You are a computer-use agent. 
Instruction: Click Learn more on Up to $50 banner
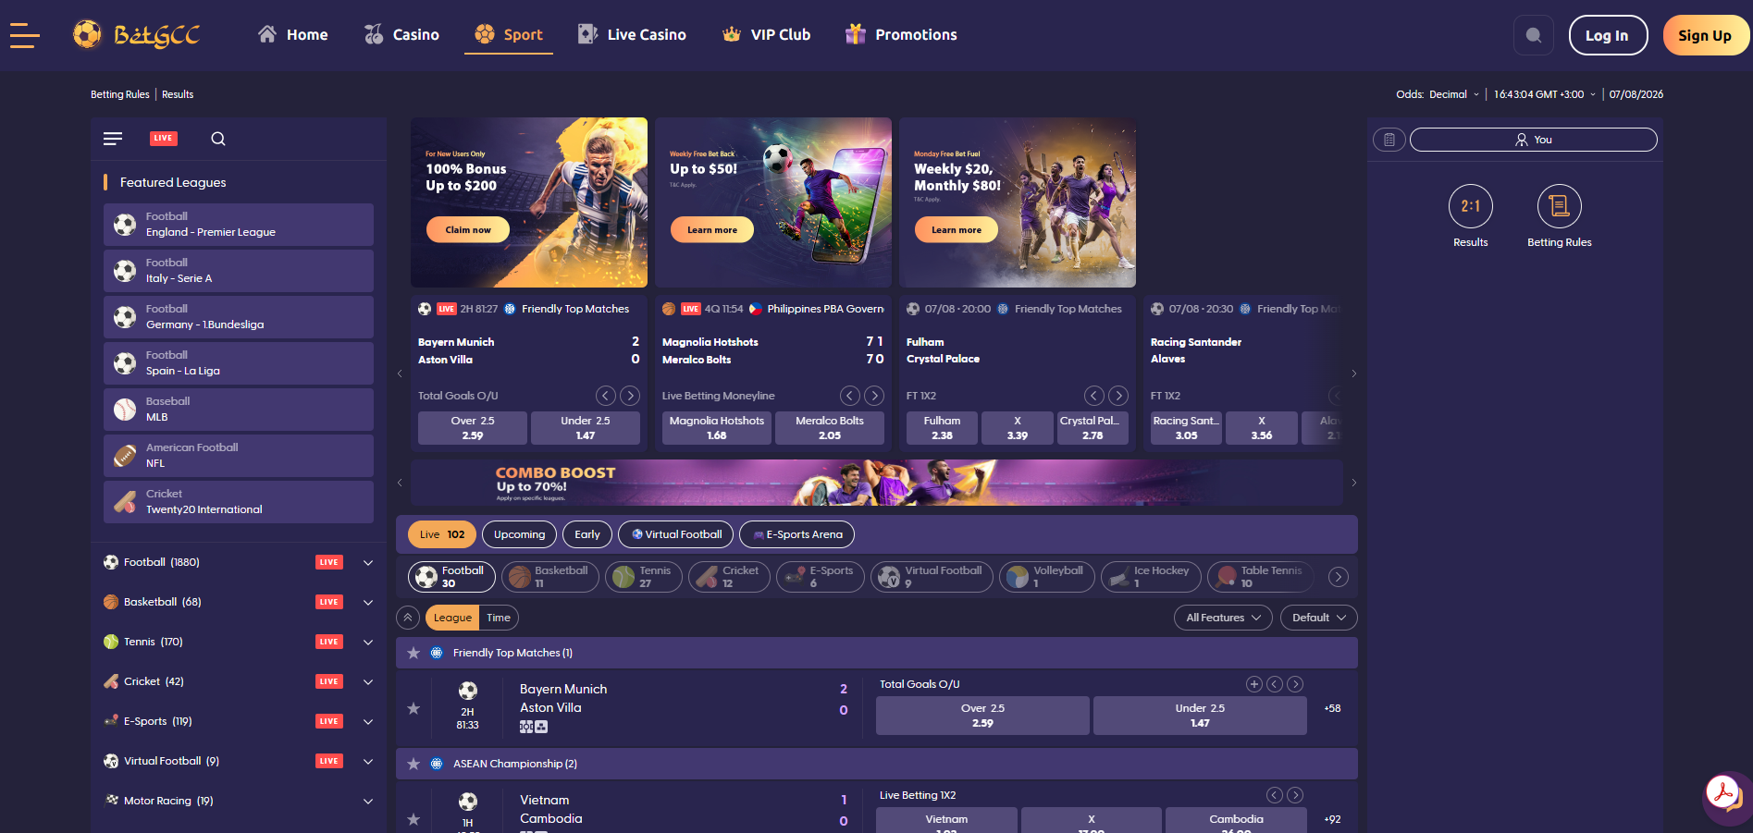click(x=712, y=229)
